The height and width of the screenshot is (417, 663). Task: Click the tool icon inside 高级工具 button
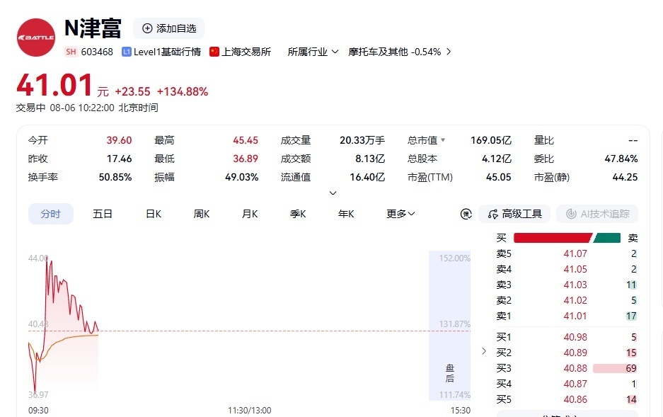(x=493, y=214)
